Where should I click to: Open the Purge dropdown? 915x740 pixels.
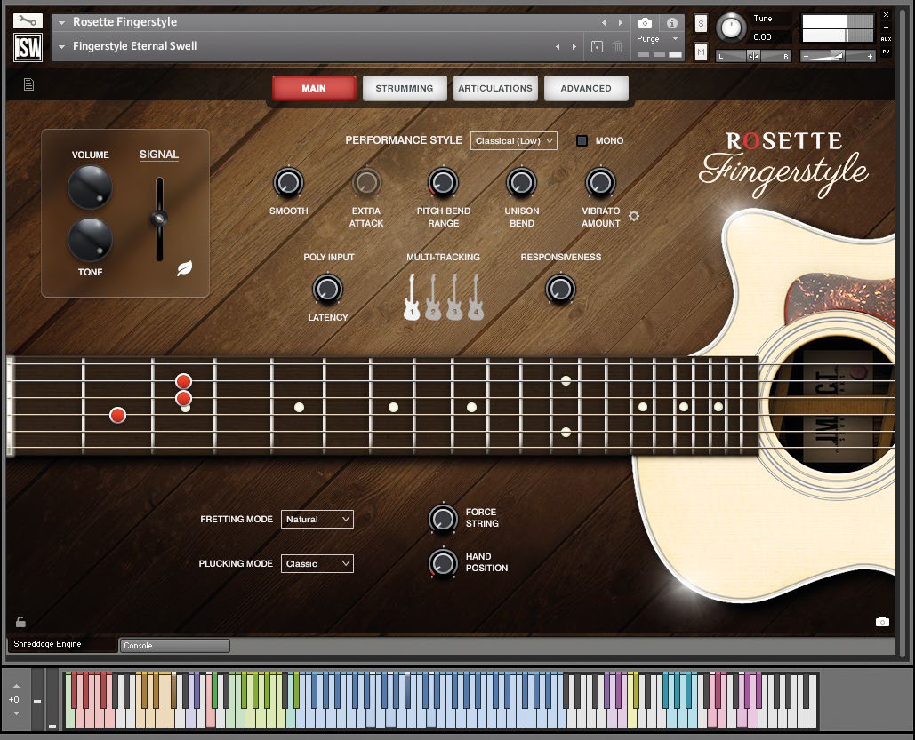click(x=658, y=39)
